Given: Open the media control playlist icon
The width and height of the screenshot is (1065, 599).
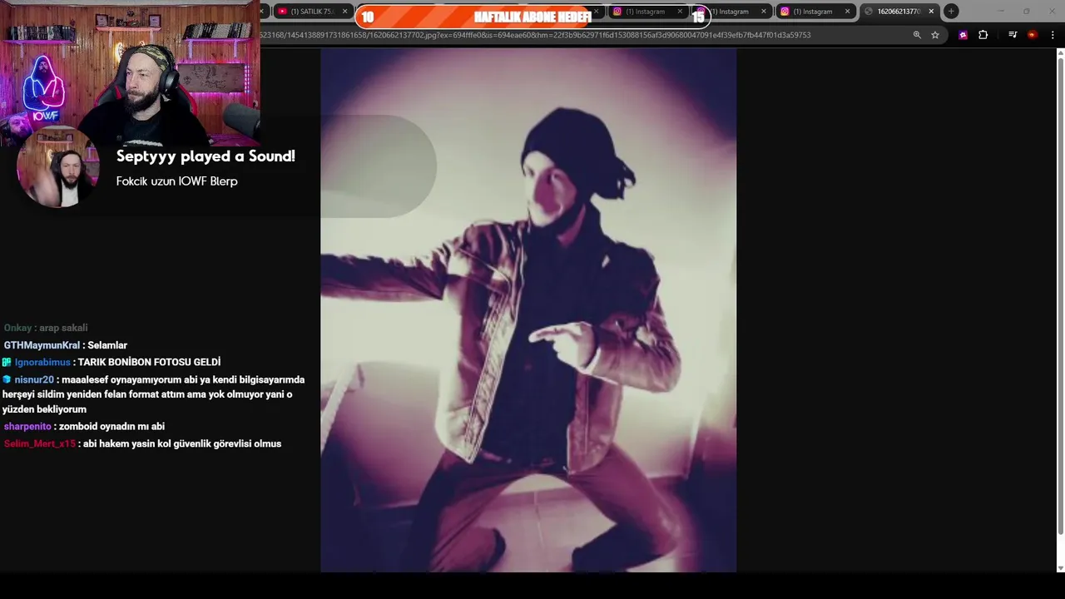Looking at the screenshot, I should (x=1013, y=35).
